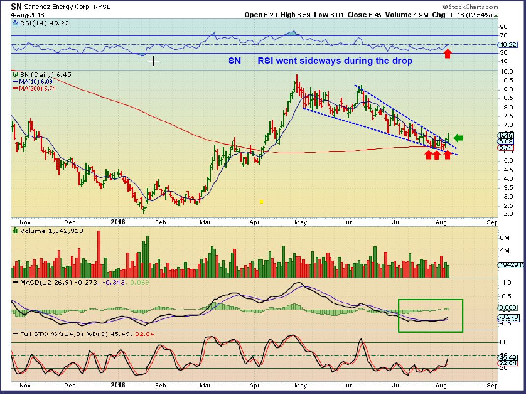Image resolution: width=526 pixels, height=394 pixels.
Task: Click the 5.74 price tag on price axis
Action: 506,148
